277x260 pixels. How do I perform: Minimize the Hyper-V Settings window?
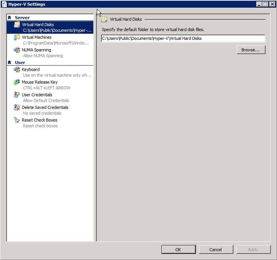pyautogui.click(x=259, y=4)
